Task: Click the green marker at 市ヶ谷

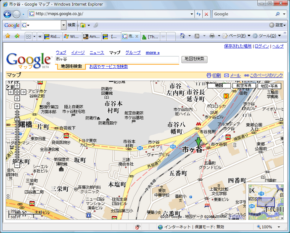Action: click(x=199, y=142)
